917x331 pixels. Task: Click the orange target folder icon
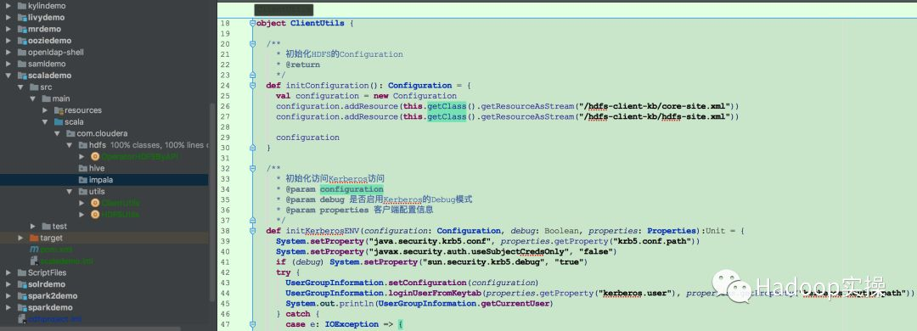(x=33, y=238)
